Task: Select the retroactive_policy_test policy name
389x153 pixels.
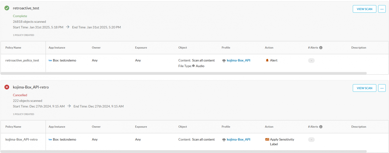Action: tap(22, 60)
